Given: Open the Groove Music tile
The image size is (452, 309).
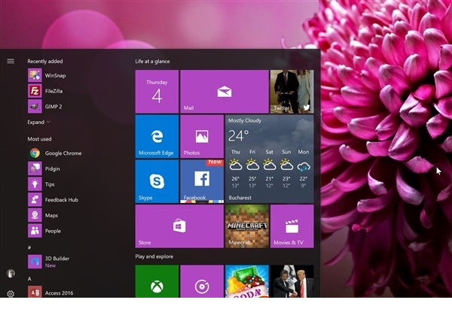Looking at the screenshot, I should tap(202, 281).
